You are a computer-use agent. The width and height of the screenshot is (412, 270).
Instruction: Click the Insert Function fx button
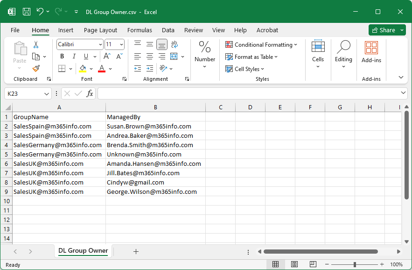point(89,93)
